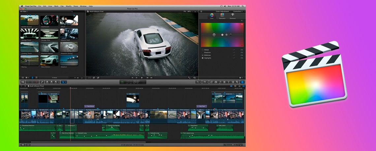Select the Stadium clip thumbnail
This screenshot has width=376, height=151.
tap(69, 60)
